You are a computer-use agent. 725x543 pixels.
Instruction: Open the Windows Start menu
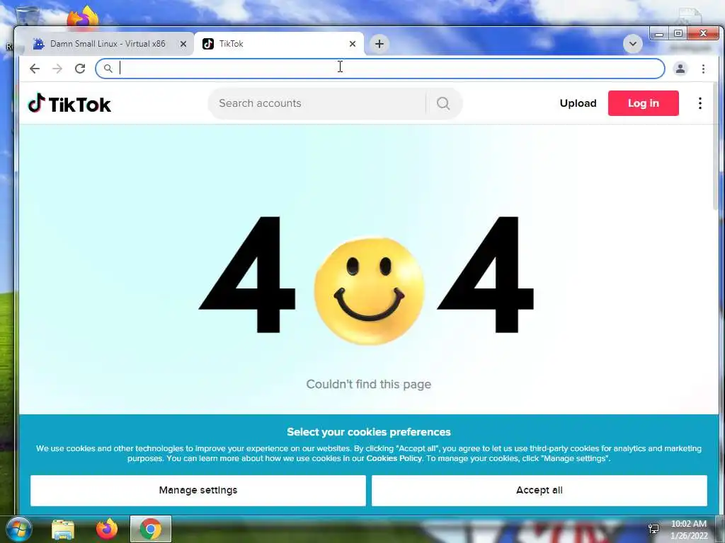coord(18,529)
